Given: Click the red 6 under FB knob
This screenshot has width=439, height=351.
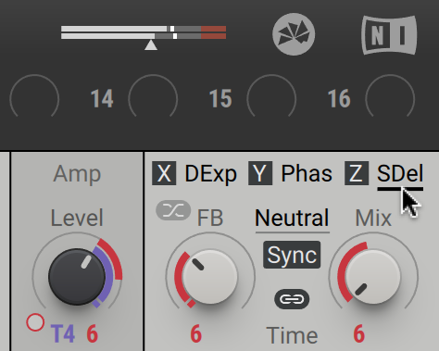Looking at the screenshot, I should tap(196, 334).
